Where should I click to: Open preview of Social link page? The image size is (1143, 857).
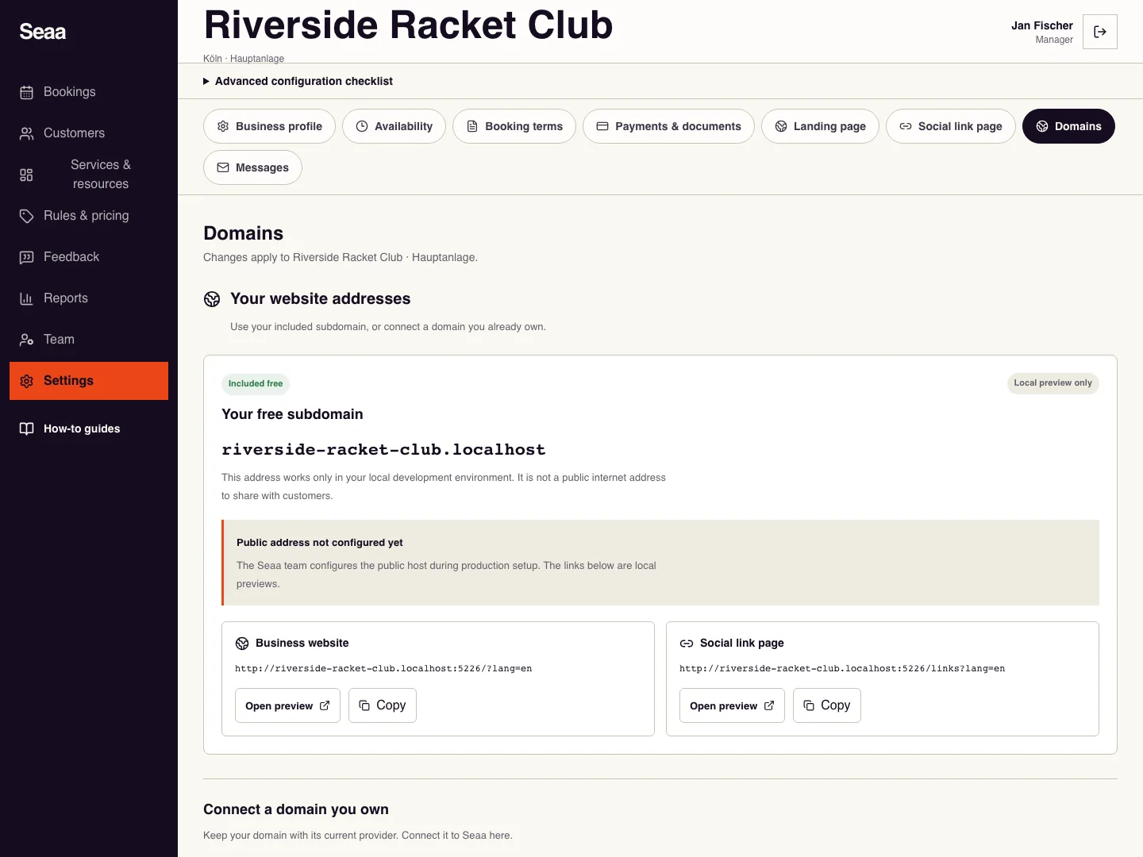(x=732, y=705)
